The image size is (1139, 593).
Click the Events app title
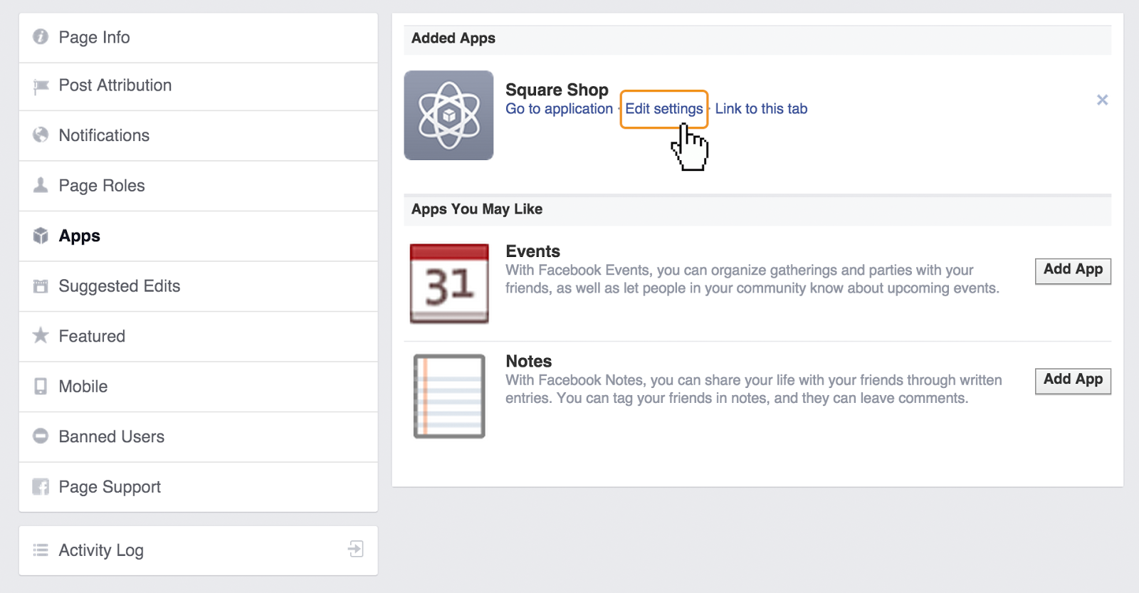(x=532, y=251)
